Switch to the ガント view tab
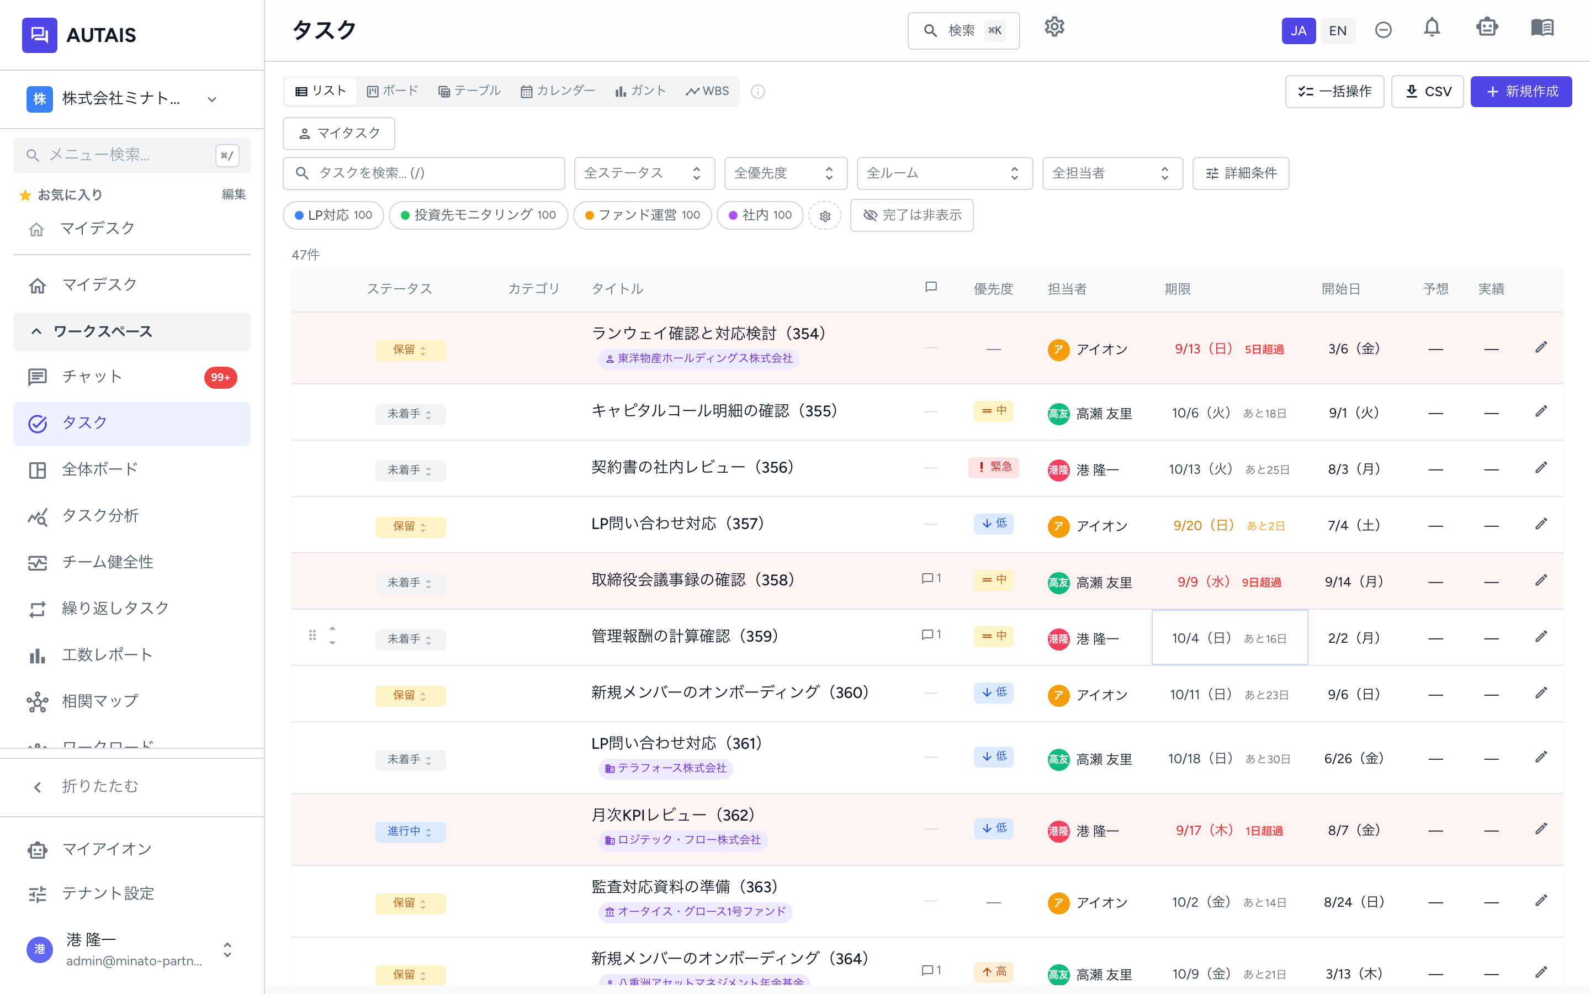The image size is (1590, 994). [640, 91]
